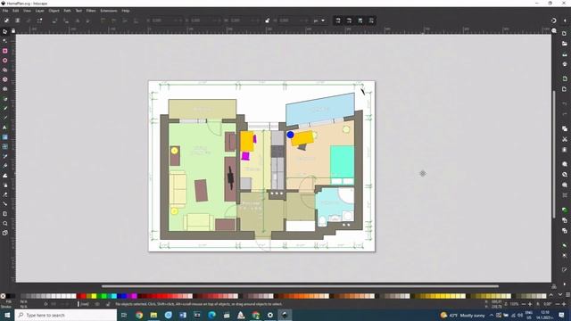The image size is (571, 321).
Task: Select the Spiral tool
Action: coord(4,89)
